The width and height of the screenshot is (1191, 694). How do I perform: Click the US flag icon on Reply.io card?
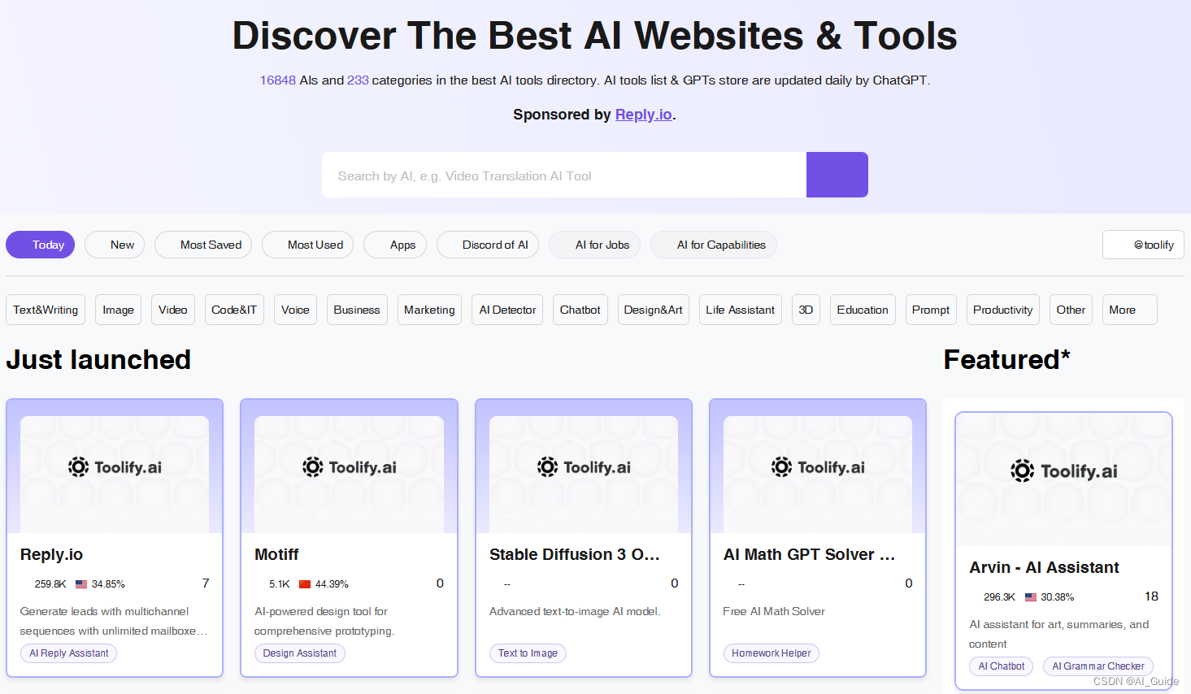tap(81, 584)
